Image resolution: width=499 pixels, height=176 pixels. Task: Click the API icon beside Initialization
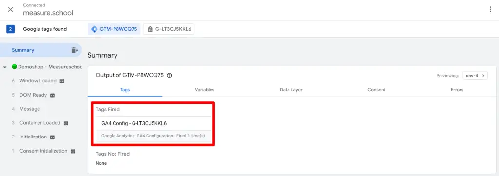point(53,137)
